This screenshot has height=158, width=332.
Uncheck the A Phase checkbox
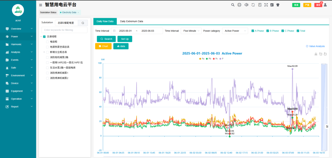(x=253, y=31)
